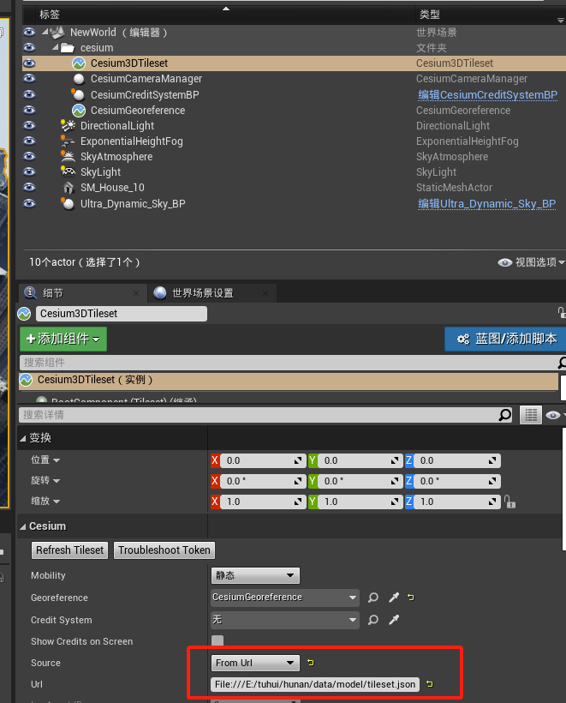Click search icon in details search bar

tap(505, 415)
